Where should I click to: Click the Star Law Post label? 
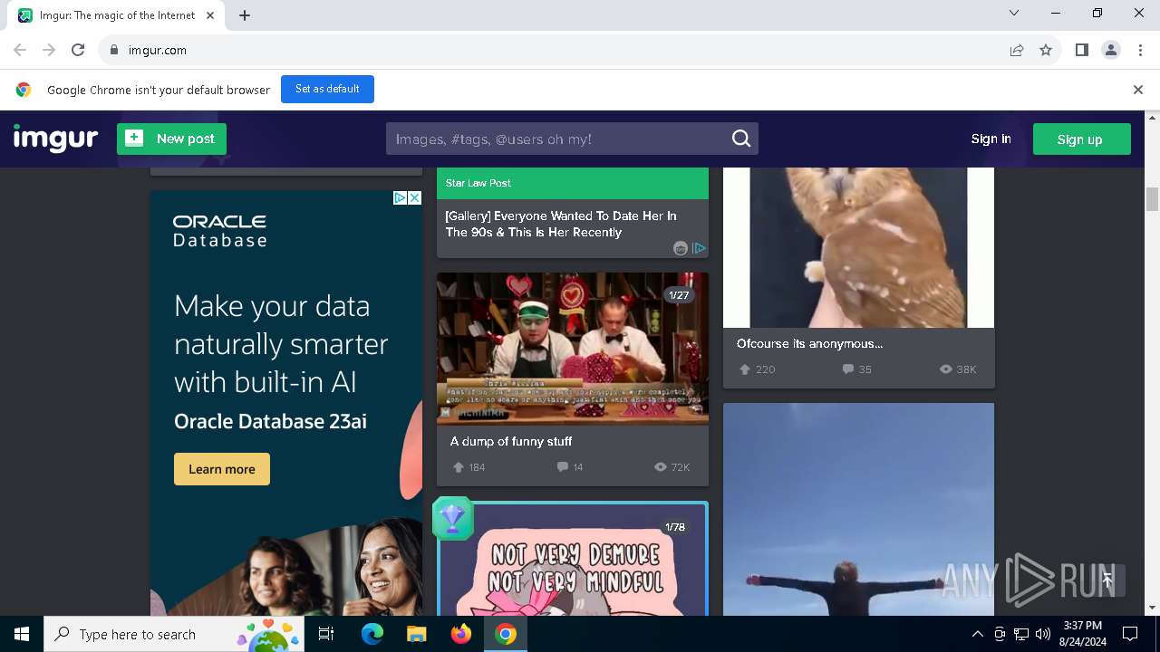478,183
